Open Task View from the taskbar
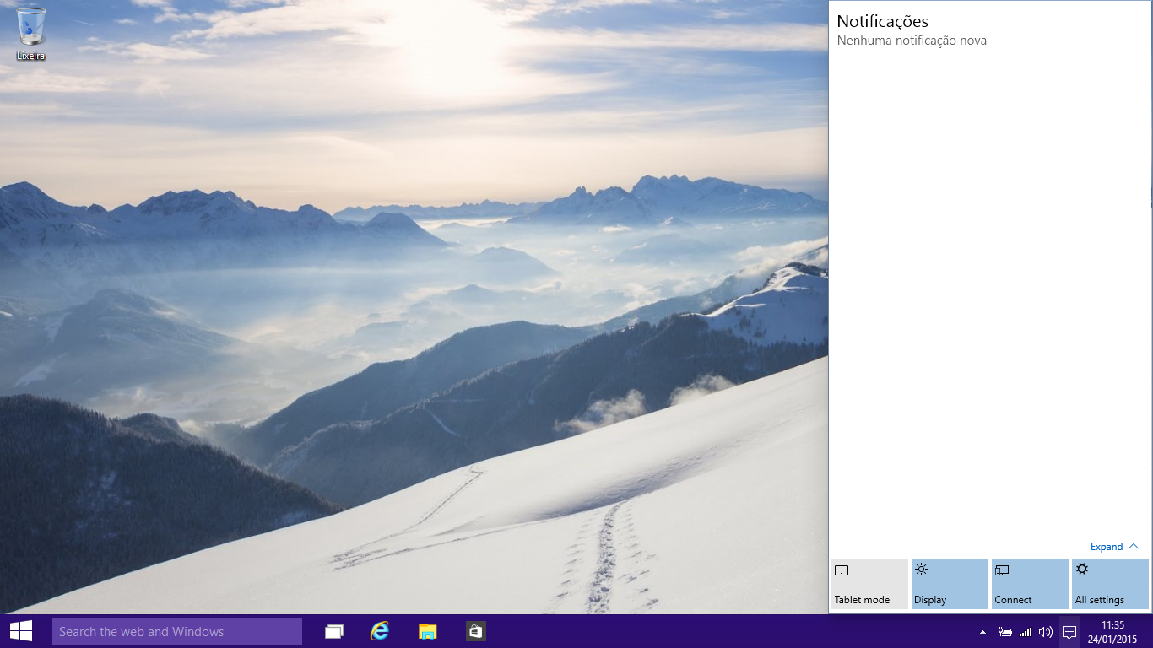Image resolution: width=1153 pixels, height=648 pixels. tap(334, 631)
